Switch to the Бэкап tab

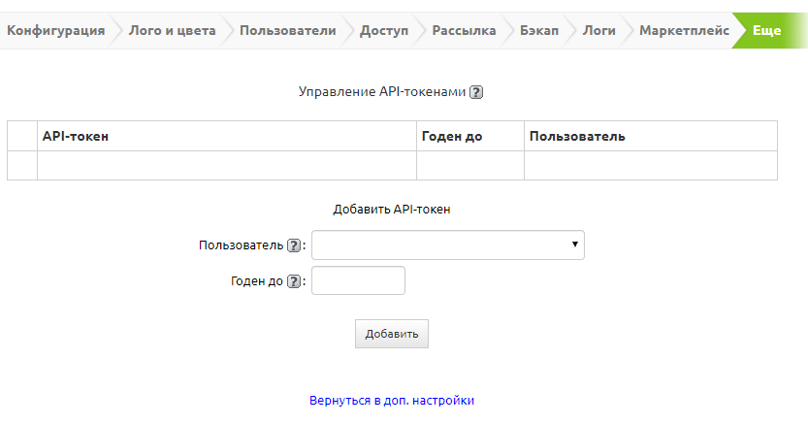pyautogui.click(x=538, y=30)
